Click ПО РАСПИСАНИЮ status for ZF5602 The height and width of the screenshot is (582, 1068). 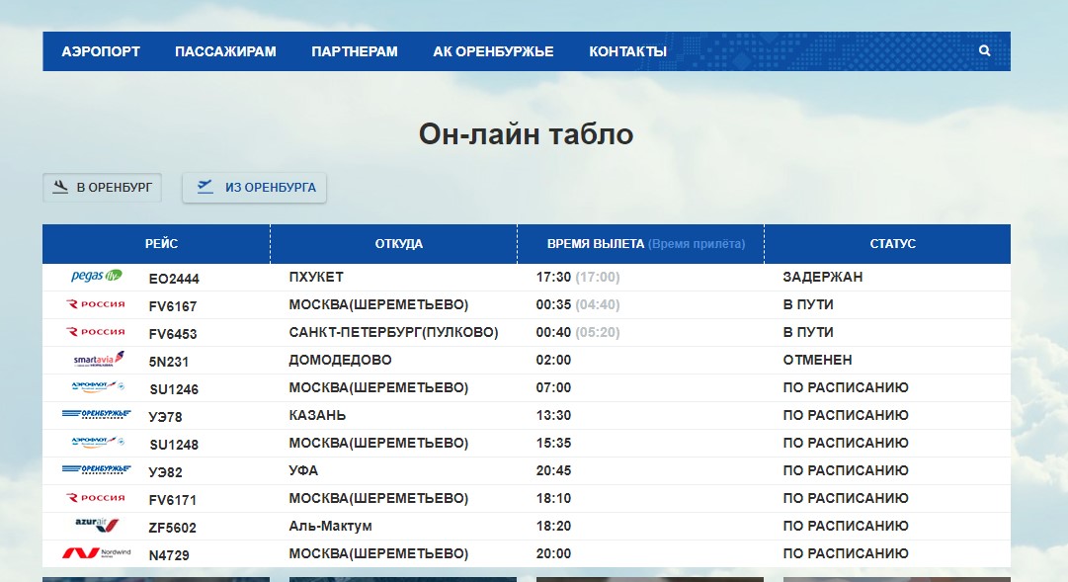click(846, 526)
